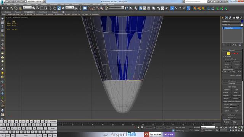Viewport: 244px width, 137px height.
Task: Select the Off preview selection radio
Action: [223, 72]
